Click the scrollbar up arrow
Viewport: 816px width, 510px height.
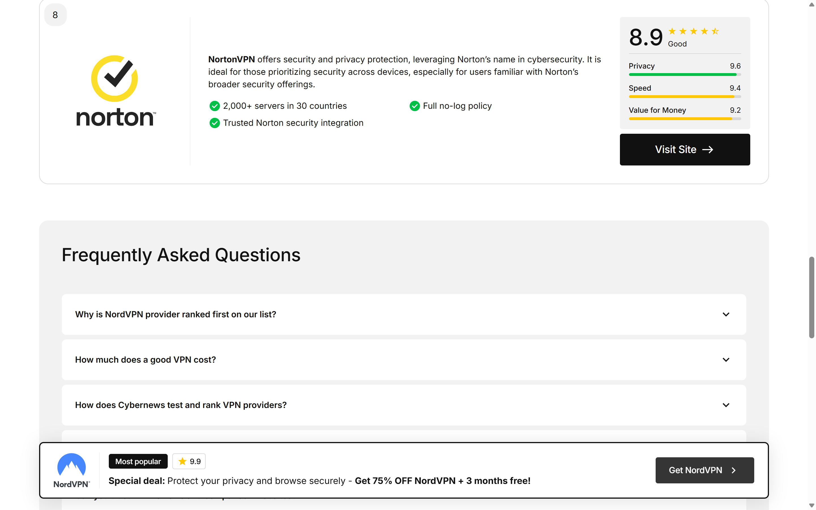811,4
